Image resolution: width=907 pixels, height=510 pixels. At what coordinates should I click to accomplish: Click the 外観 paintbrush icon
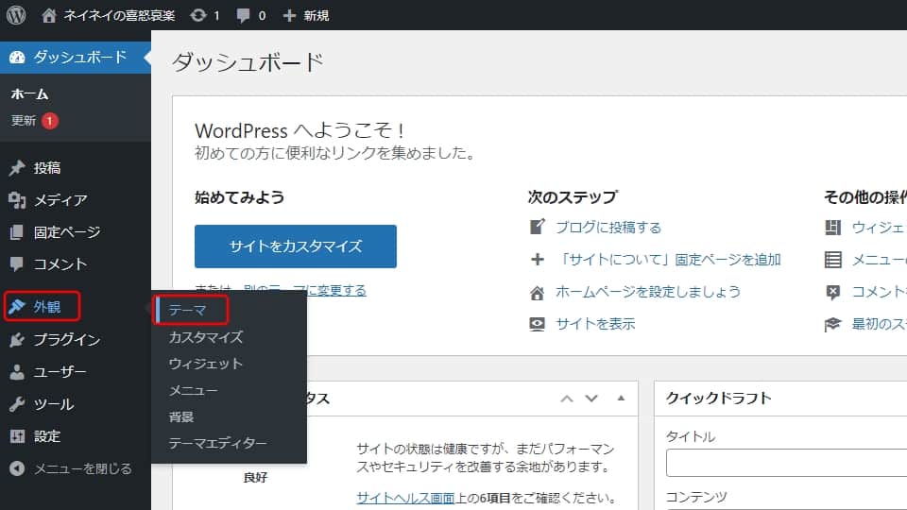[17, 306]
